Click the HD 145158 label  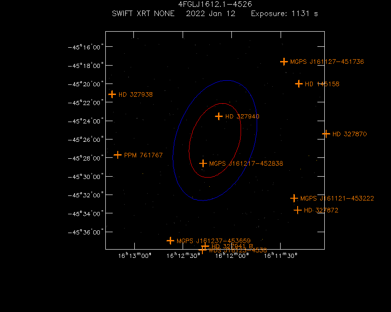point(322,84)
